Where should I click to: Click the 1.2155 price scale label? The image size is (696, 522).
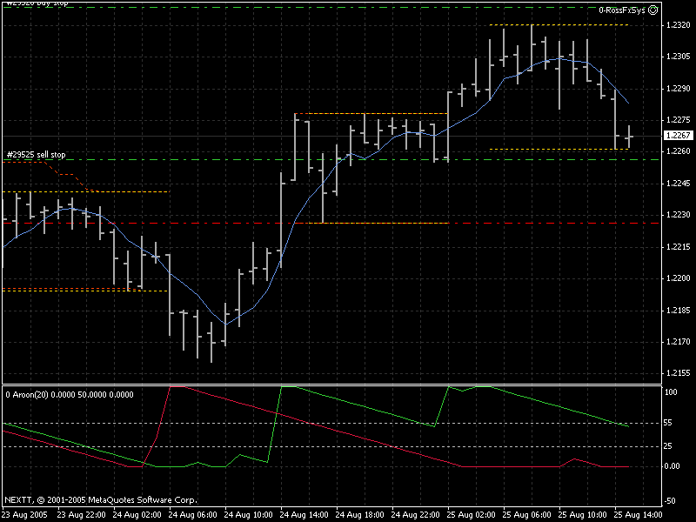coord(677,373)
